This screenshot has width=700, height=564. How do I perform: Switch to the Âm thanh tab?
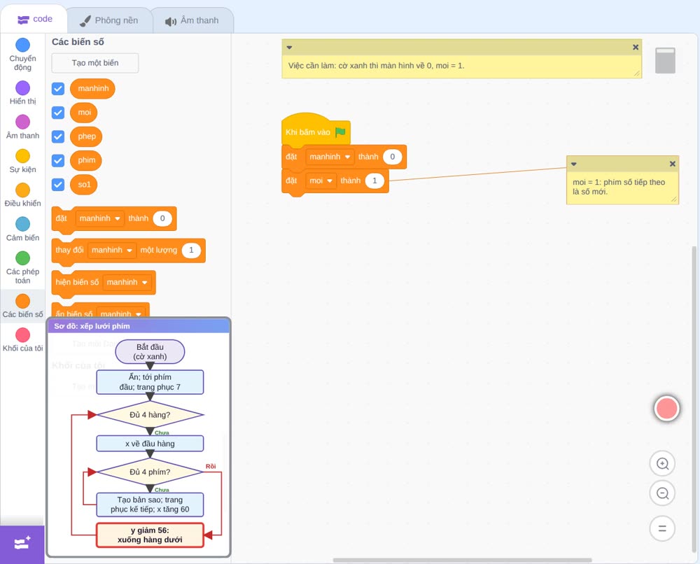192,20
